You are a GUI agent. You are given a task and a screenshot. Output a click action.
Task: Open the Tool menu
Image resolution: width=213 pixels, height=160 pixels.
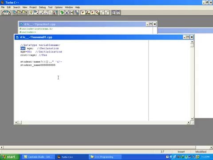tap(50, 7)
